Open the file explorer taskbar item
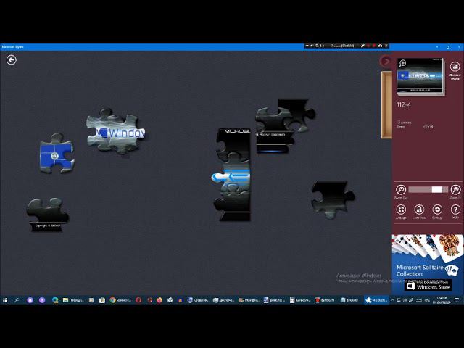The image size is (464, 348). pyautogui.click(x=73, y=300)
